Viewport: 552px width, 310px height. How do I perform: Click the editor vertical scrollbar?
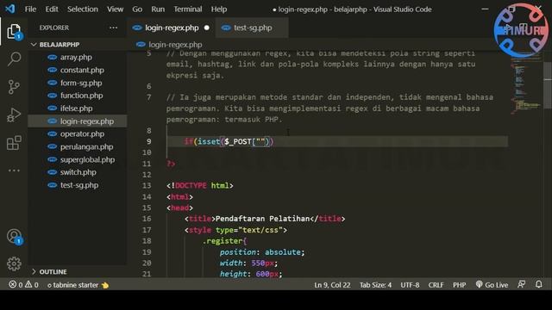pyautogui.click(x=548, y=85)
